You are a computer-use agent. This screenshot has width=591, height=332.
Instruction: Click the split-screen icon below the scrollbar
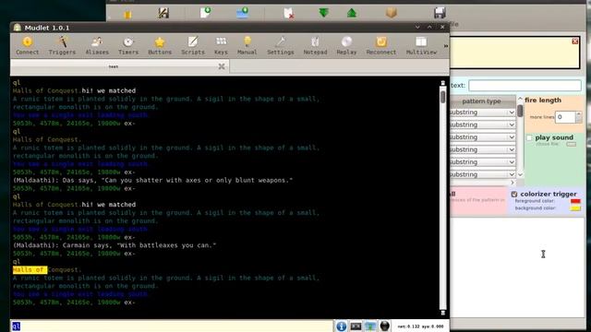point(443,313)
